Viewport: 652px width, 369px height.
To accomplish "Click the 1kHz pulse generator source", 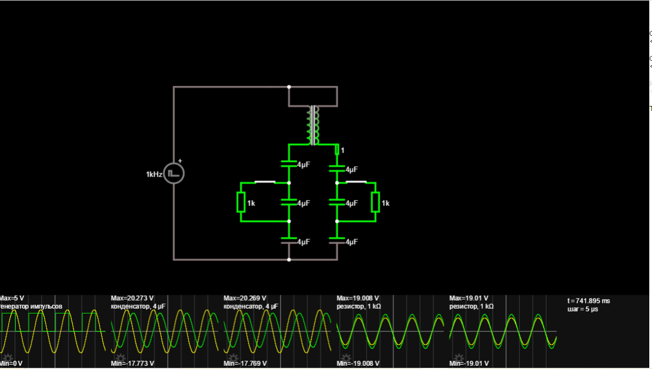I will tap(174, 174).
